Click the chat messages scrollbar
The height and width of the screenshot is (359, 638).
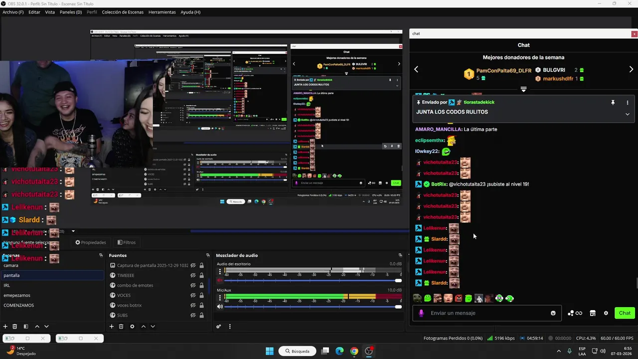(x=637, y=283)
